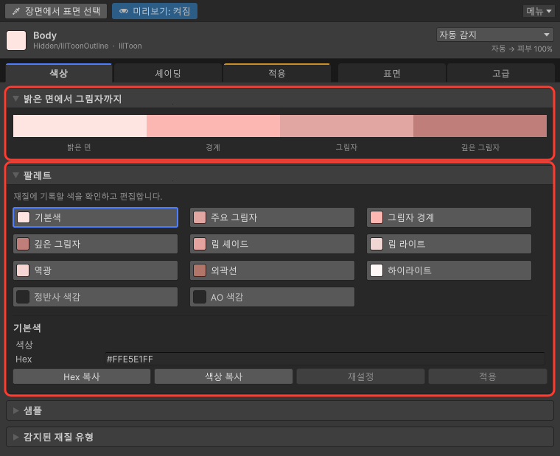Select the 주요 그림자 palette entry
This screenshot has width=560, height=456.
click(272, 217)
